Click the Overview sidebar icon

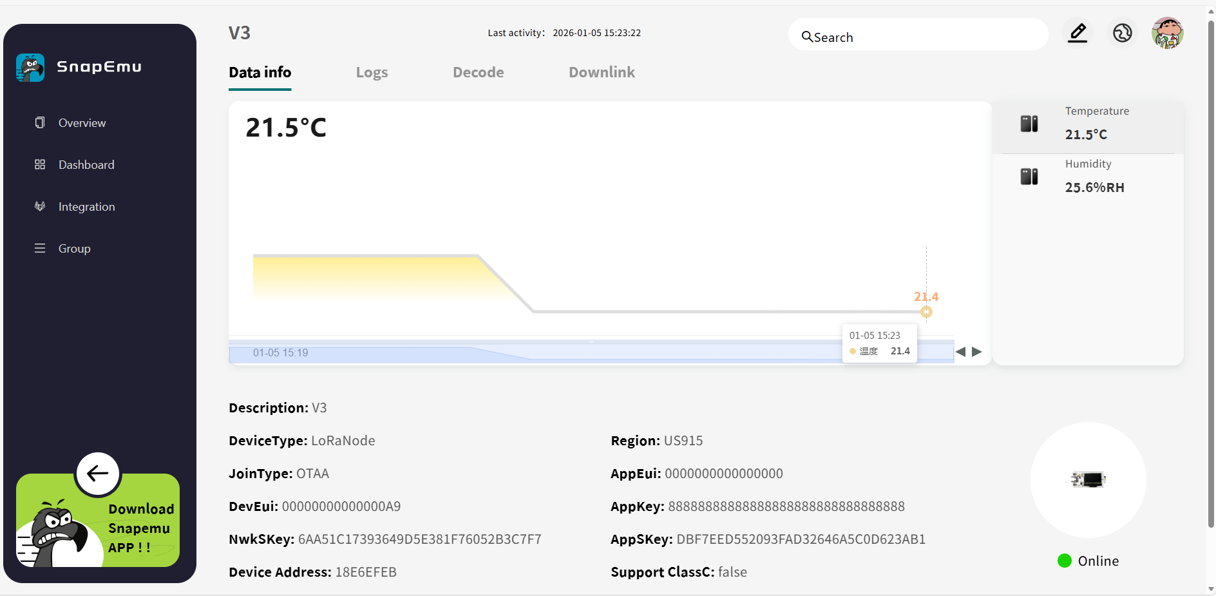click(40, 122)
